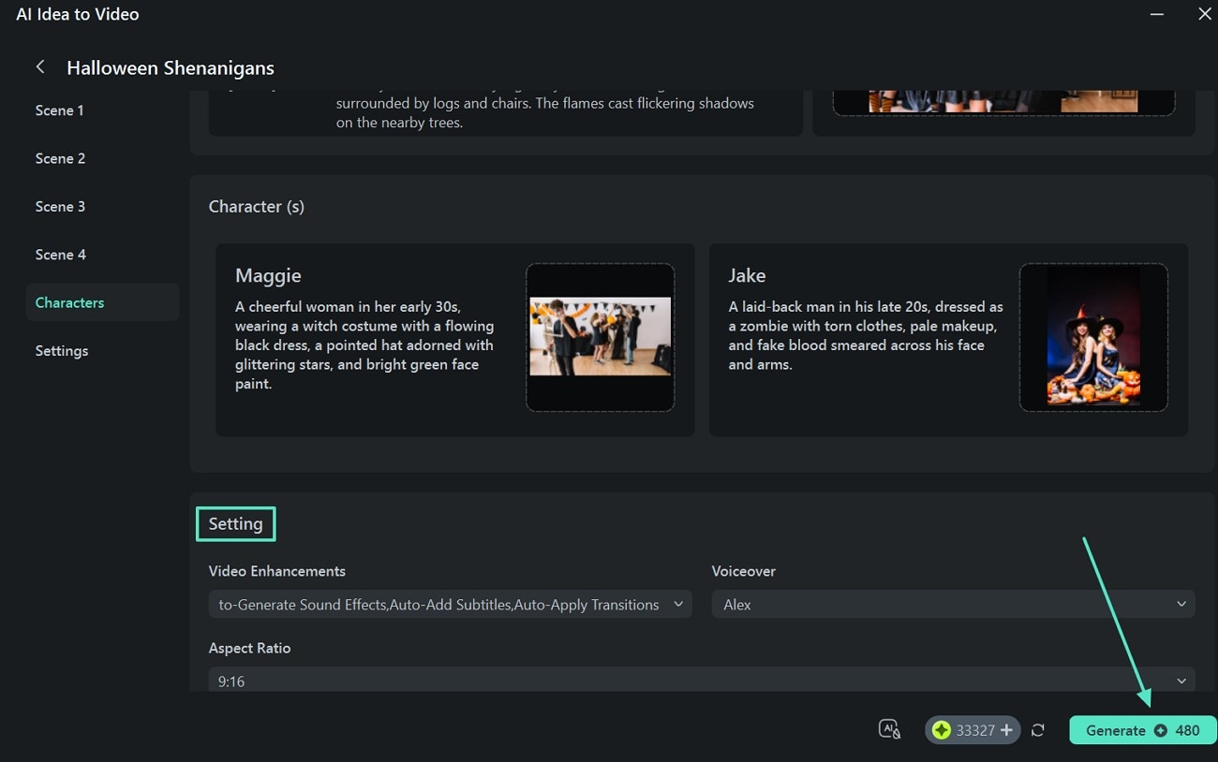1218x762 pixels.
Task: Click the Jake character name
Action: 747,275
